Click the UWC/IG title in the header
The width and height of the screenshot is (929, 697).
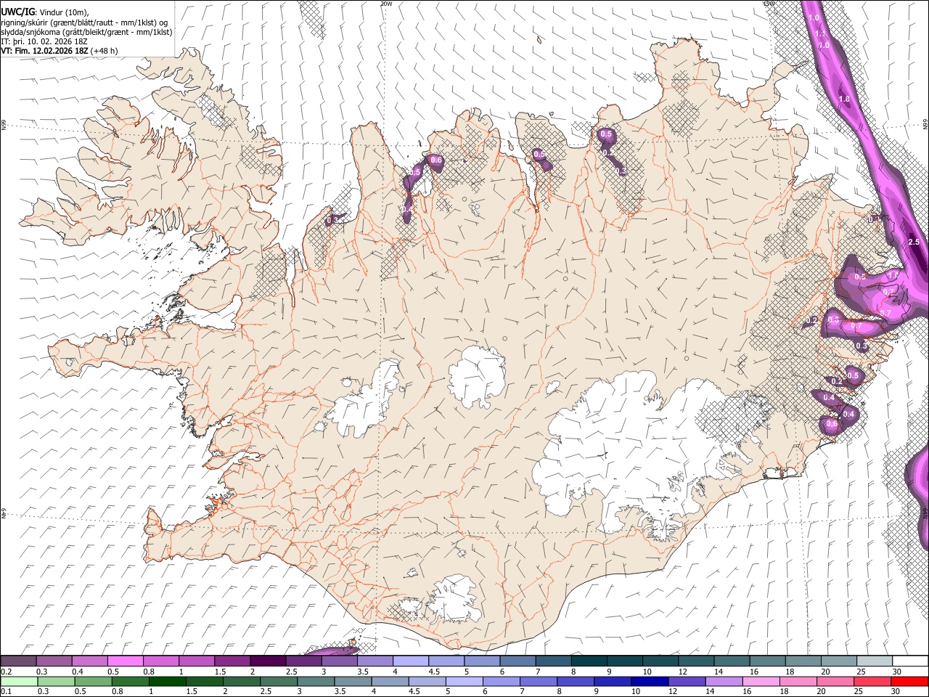click(17, 12)
